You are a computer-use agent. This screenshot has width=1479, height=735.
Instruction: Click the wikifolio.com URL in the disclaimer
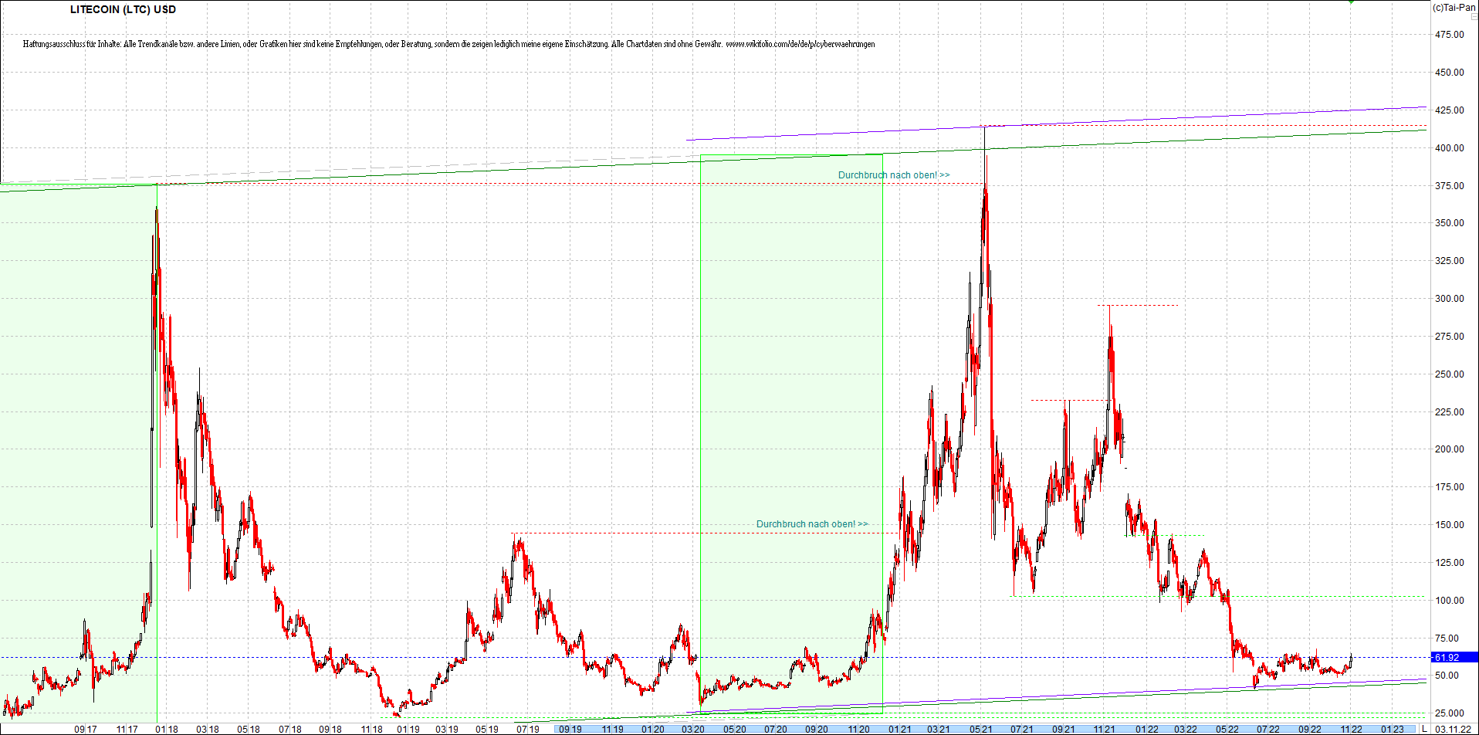pyautogui.click(x=800, y=44)
